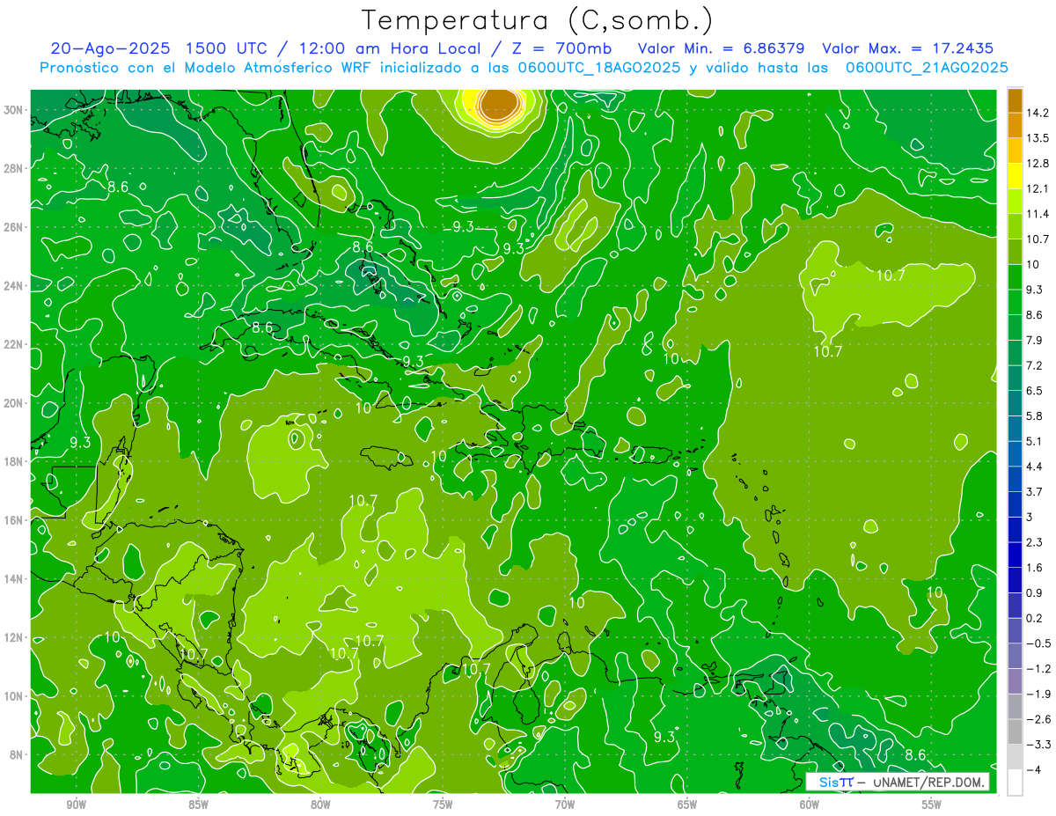The image size is (1056, 816).
Task: Click legend value "1.6" on the color bar
Action: pos(1036,568)
